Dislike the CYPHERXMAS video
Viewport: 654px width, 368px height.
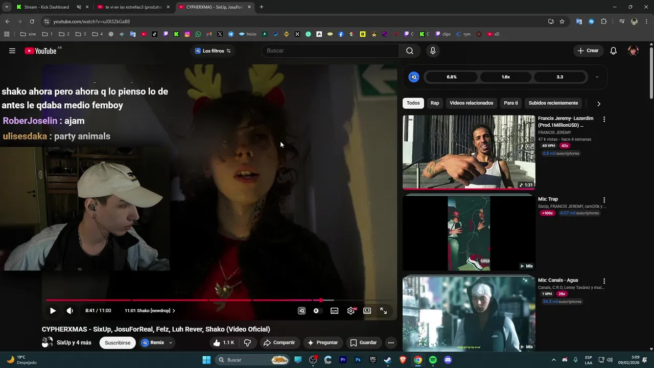click(x=247, y=342)
